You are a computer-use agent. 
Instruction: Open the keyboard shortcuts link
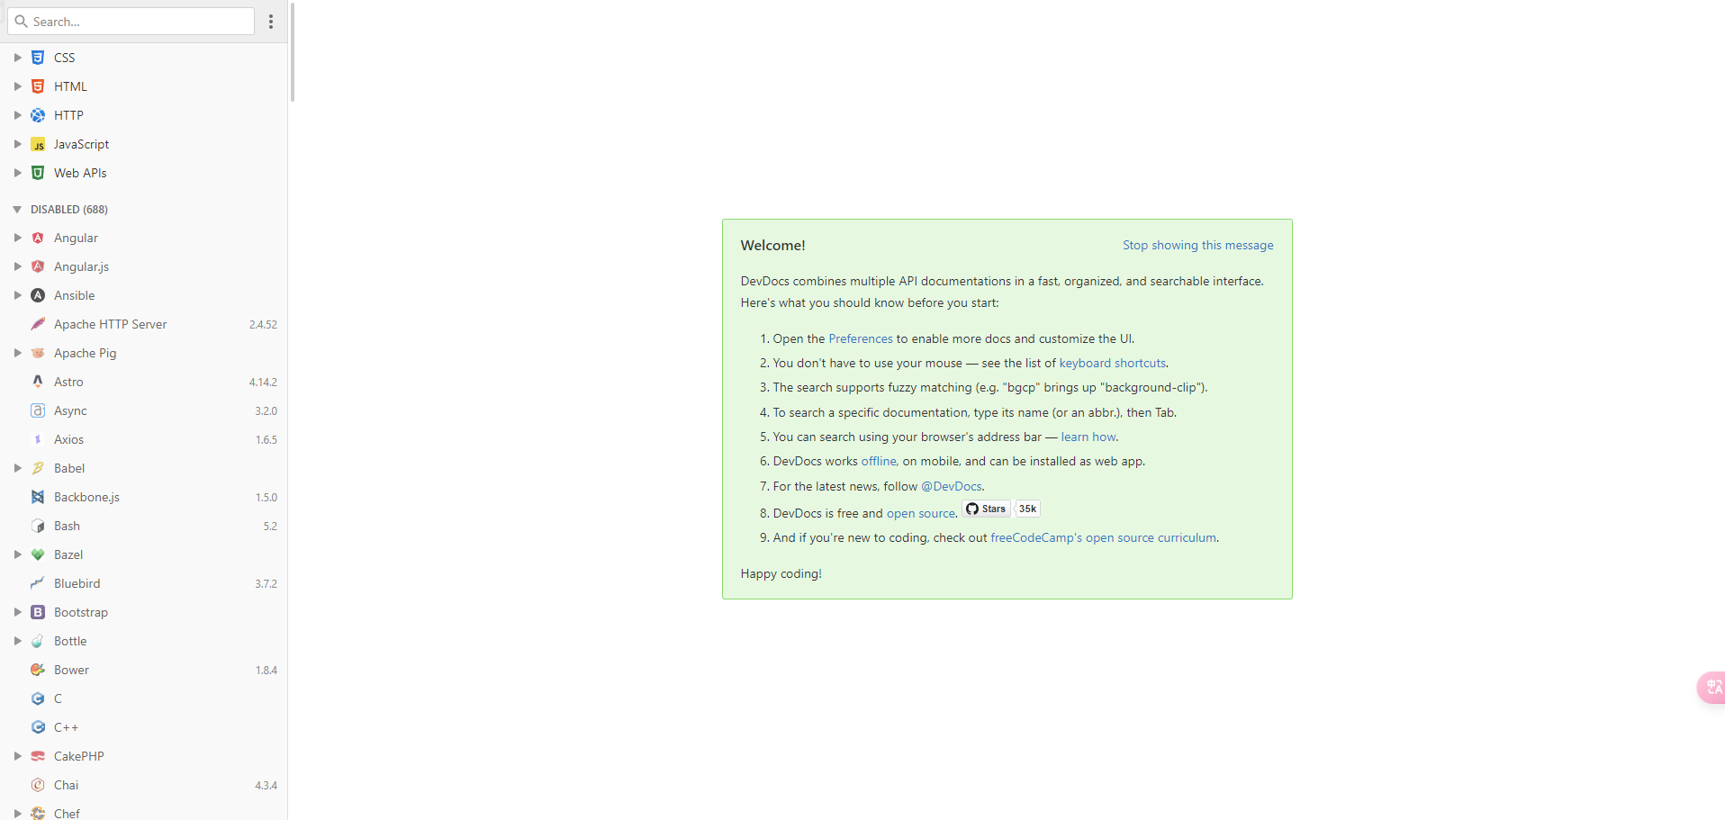coord(1112,363)
